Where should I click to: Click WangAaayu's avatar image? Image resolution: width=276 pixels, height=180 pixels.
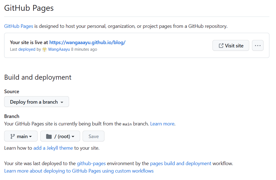tap(44, 50)
